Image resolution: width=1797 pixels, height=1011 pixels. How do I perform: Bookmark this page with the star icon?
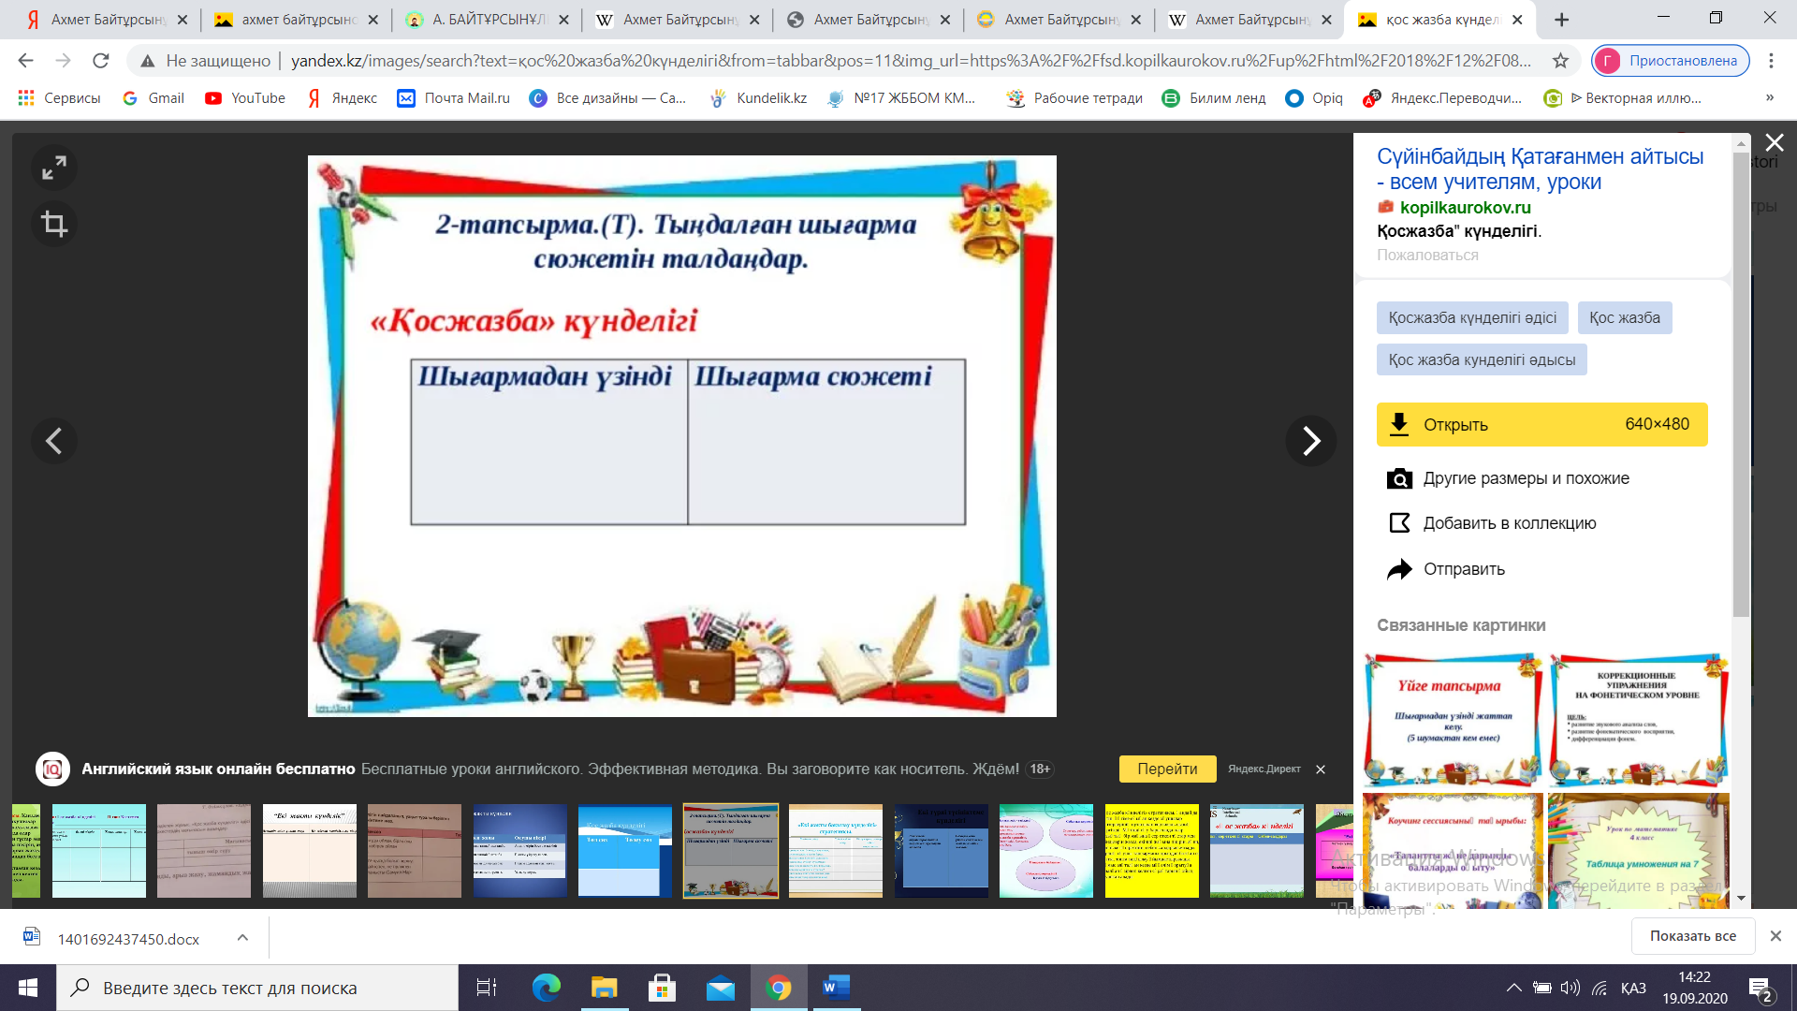point(1560,61)
